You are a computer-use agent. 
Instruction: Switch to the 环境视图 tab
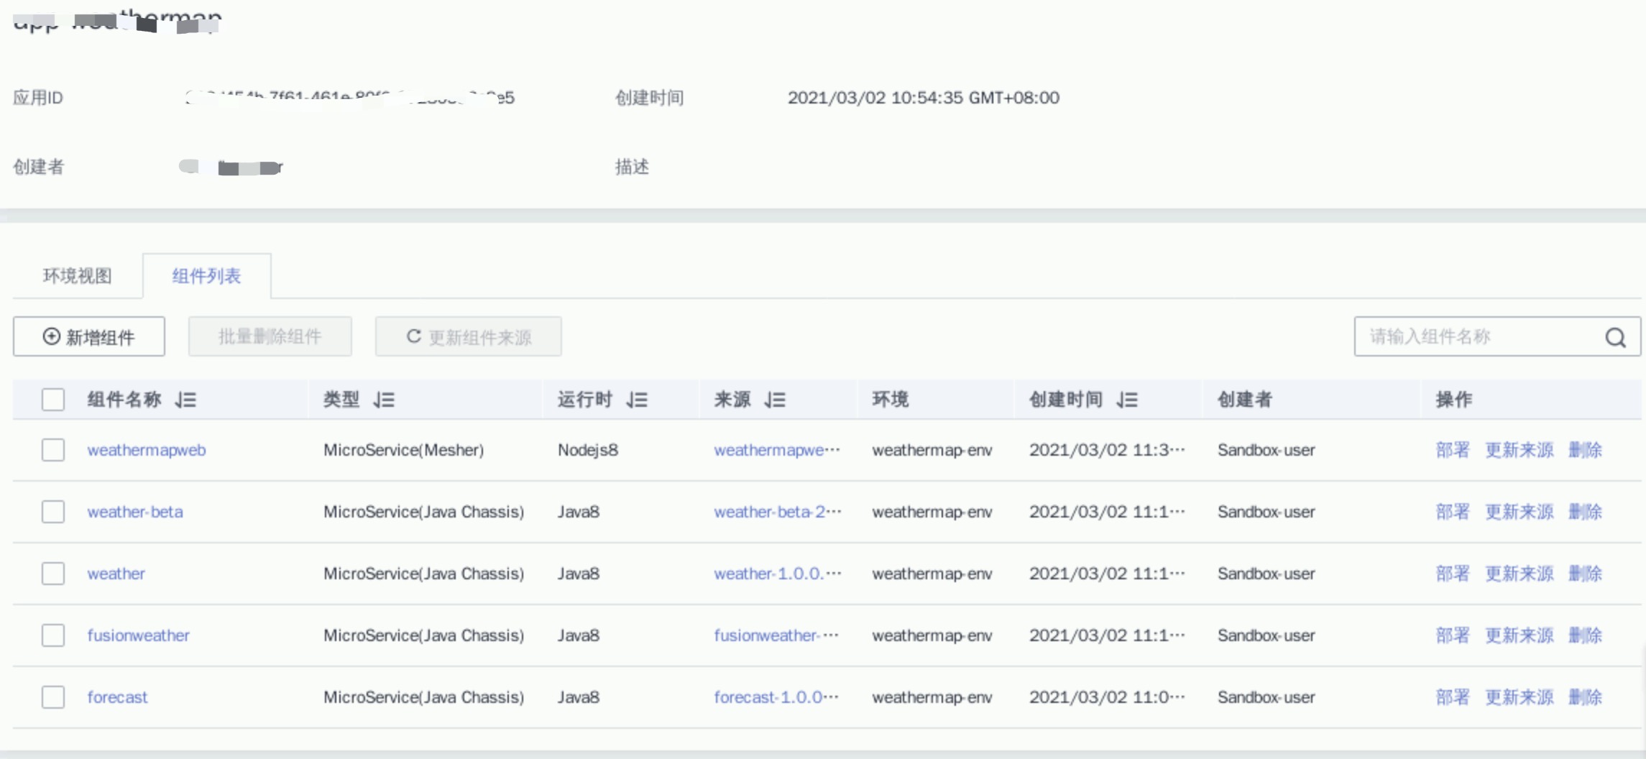pyautogui.click(x=77, y=276)
